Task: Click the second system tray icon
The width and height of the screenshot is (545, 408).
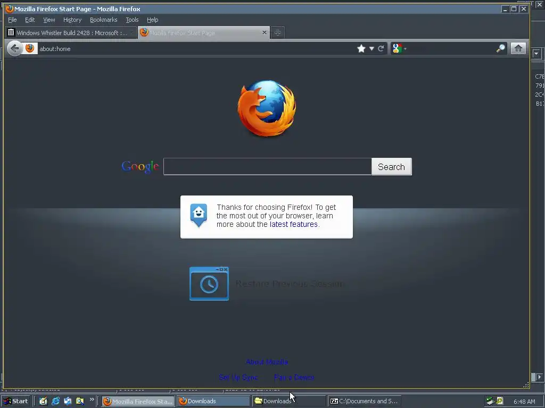Action: [500, 401]
